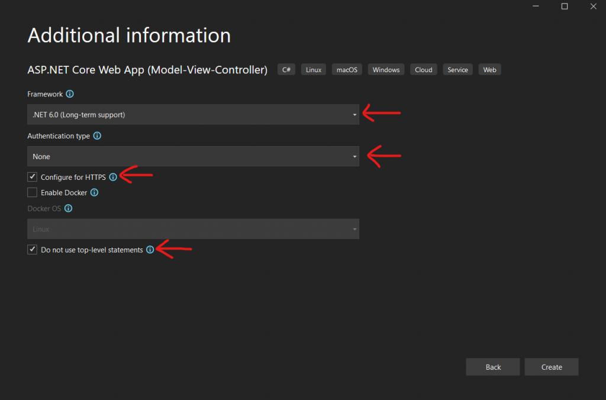Click info icon beside top-level statements option
606x400 pixels.
[150, 250]
